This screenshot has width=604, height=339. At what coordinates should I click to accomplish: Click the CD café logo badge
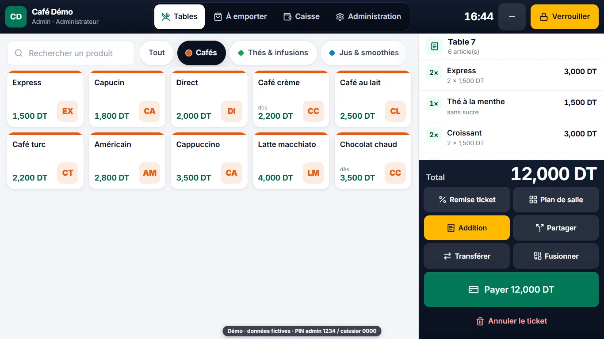click(x=16, y=17)
